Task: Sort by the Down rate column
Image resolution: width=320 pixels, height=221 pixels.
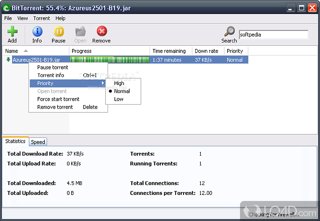Action: [208, 51]
